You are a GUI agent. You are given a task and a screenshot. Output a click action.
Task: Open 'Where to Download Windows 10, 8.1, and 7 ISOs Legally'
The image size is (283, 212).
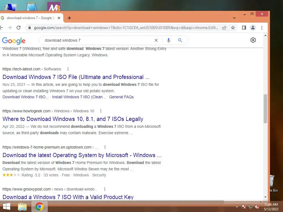pos(73,119)
